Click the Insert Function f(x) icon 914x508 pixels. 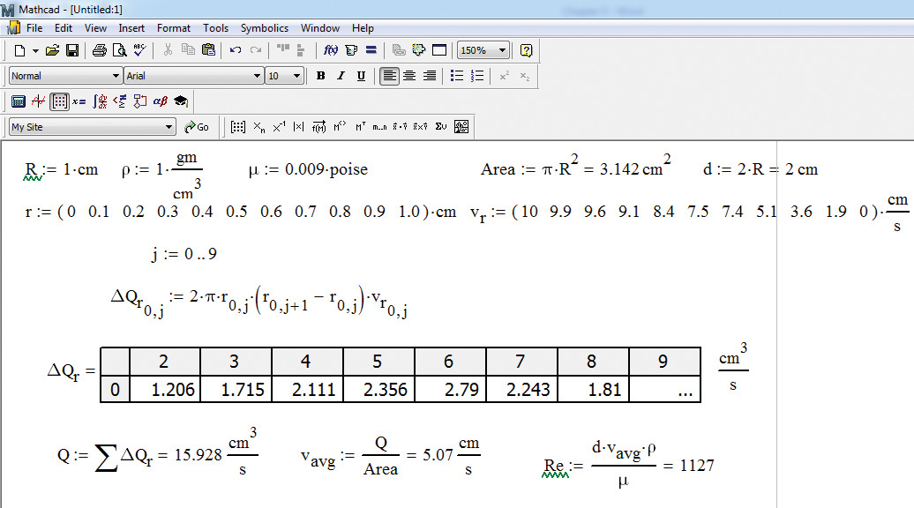331,50
